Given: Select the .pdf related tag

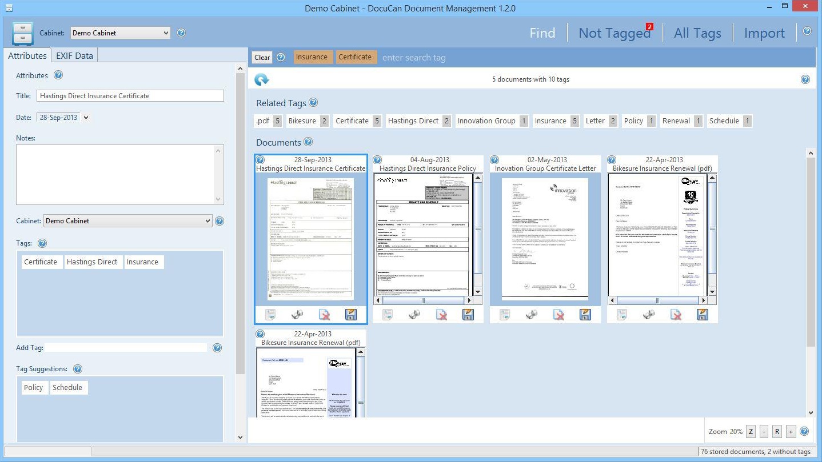Looking at the screenshot, I should point(268,121).
